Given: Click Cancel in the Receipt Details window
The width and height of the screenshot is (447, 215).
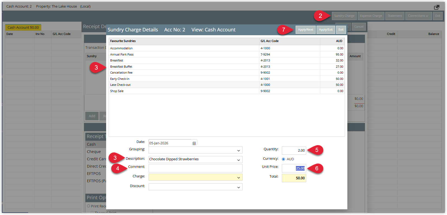Looking at the screenshot, I should click(x=359, y=27).
